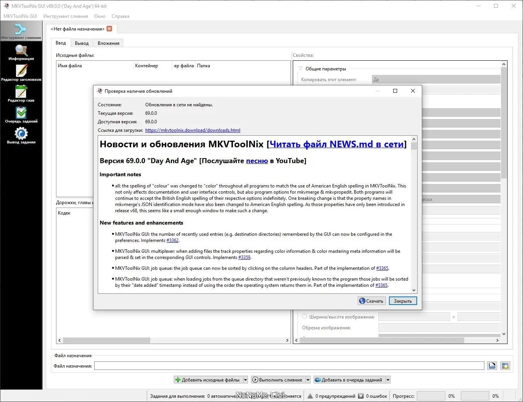Click the Файл назначения input field
The height and width of the screenshot is (402, 523).
click(x=289, y=366)
